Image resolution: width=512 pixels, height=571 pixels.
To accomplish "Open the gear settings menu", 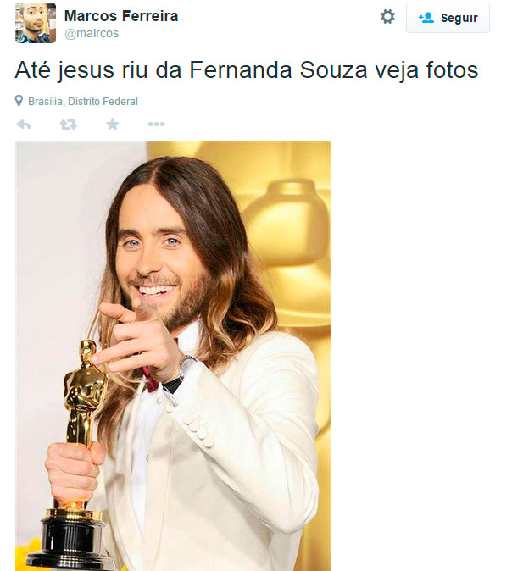I will (x=387, y=17).
